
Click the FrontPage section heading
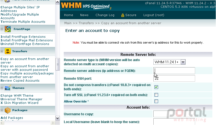coord(22,29)
